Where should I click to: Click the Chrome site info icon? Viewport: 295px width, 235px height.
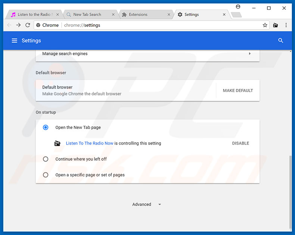point(38,25)
